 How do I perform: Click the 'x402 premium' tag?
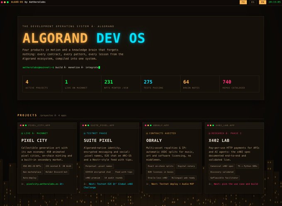[92, 178]
